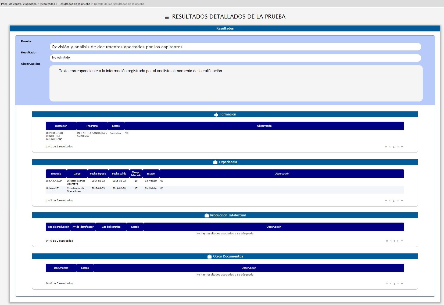The image size is (444, 305).
Task: Click the Otros Documentos briefcase icon
Action: 209,257
